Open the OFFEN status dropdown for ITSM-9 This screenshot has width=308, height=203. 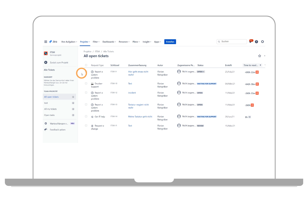201,72
